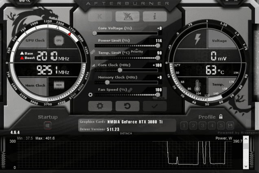
Task: Click the Temp. Limit value 90
Action: click(x=159, y=53)
